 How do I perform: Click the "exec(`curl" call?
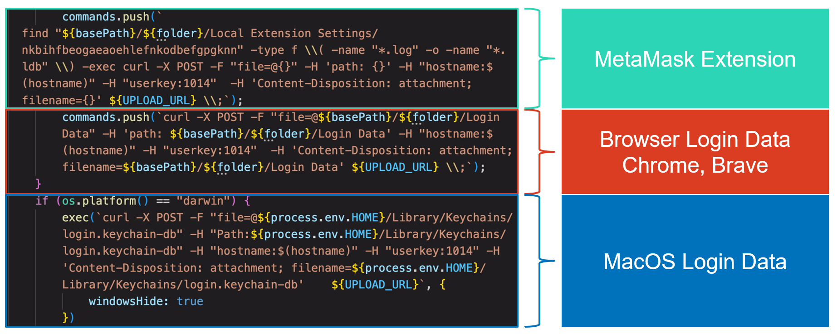[x=96, y=218]
